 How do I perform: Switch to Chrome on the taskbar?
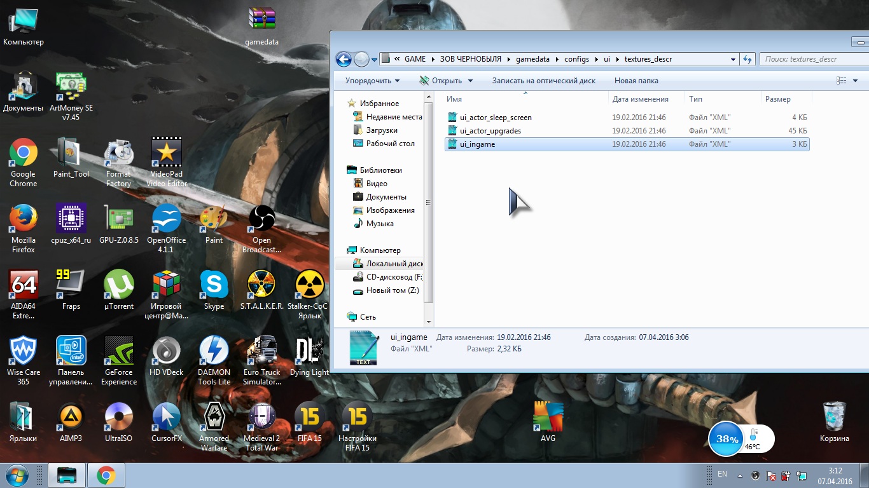click(106, 475)
